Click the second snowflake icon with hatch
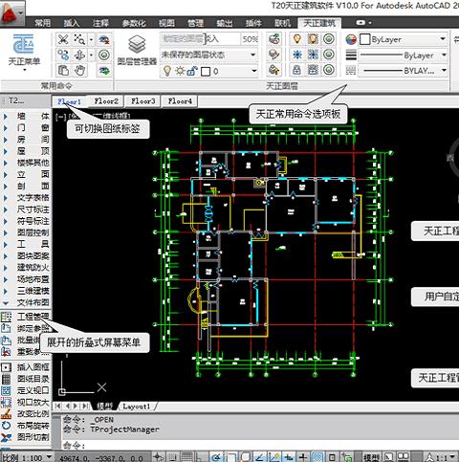The height and width of the screenshot is (462, 459). [x=313, y=55]
